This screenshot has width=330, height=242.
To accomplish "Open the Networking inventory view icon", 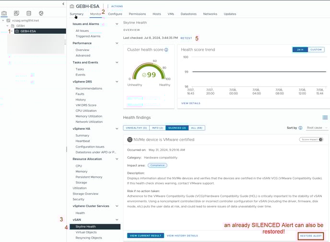I will pos(41,13).
